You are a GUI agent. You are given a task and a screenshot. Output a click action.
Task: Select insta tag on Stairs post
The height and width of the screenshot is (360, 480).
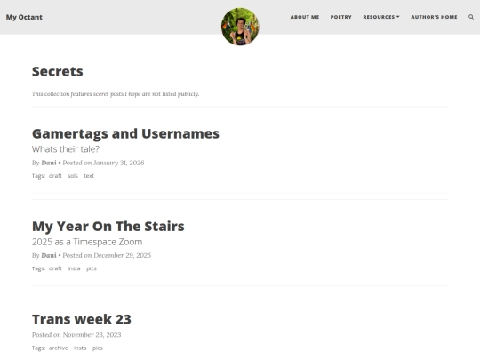(74, 268)
